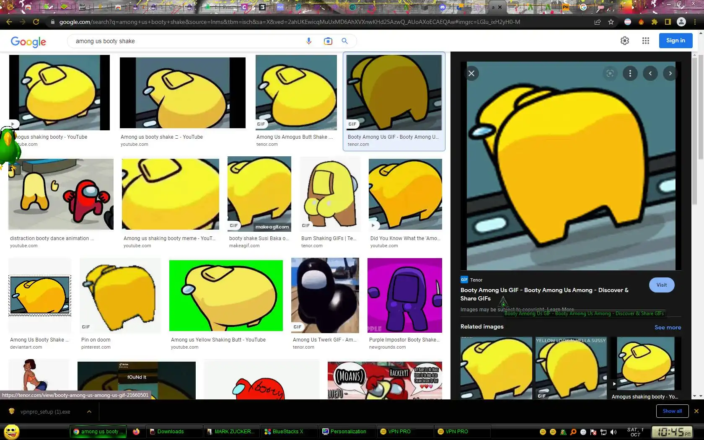
Task: Reload the current page
Action: pos(36,22)
